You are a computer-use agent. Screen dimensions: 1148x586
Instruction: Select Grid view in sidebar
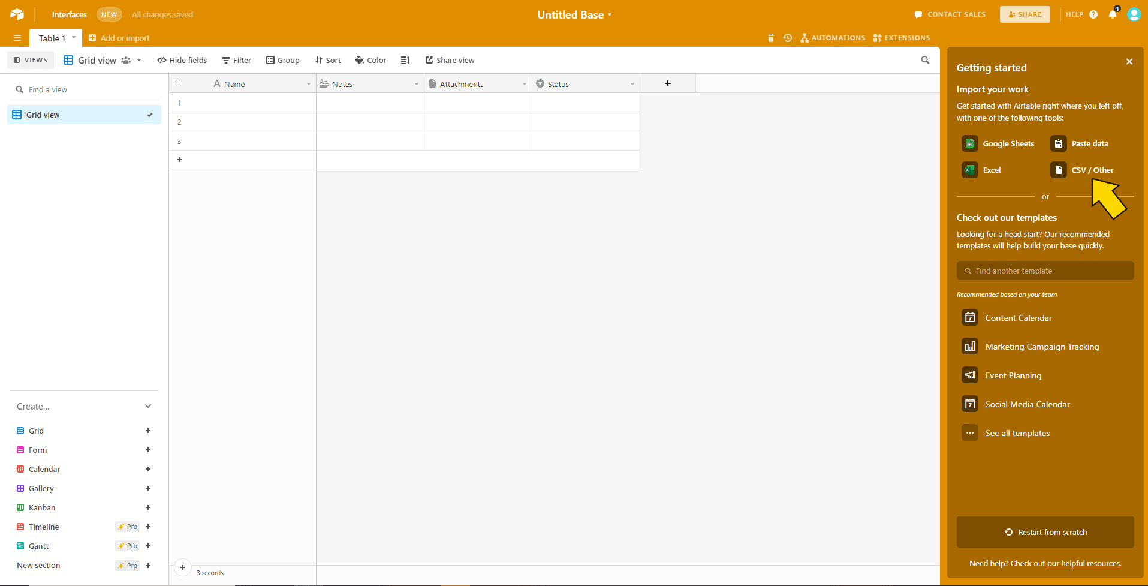84,115
